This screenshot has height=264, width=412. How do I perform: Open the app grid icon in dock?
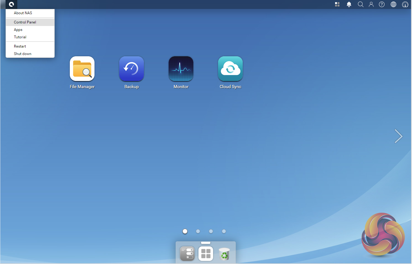click(206, 253)
